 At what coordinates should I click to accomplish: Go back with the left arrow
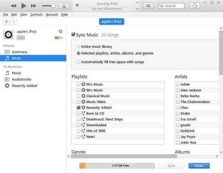(7, 21)
